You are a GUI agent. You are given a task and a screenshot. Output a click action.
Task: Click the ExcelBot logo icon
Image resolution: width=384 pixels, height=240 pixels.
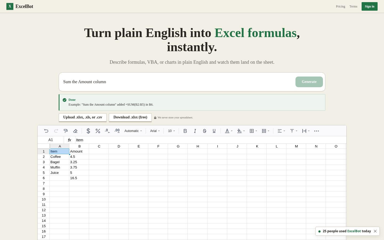[10, 6]
